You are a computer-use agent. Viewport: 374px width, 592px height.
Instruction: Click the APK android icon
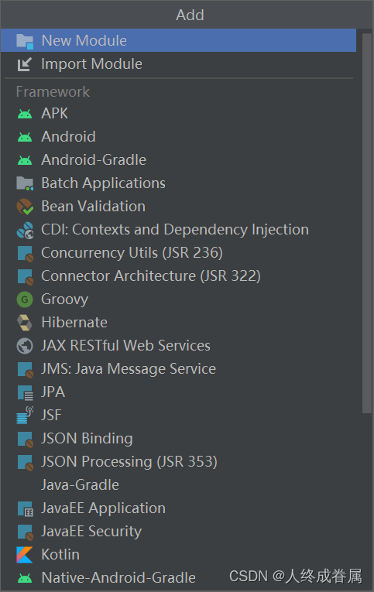click(x=25, y=114)
